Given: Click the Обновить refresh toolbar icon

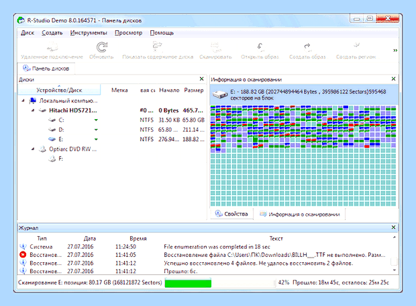Looking at the screenshot, I should (x=101, y=48).
